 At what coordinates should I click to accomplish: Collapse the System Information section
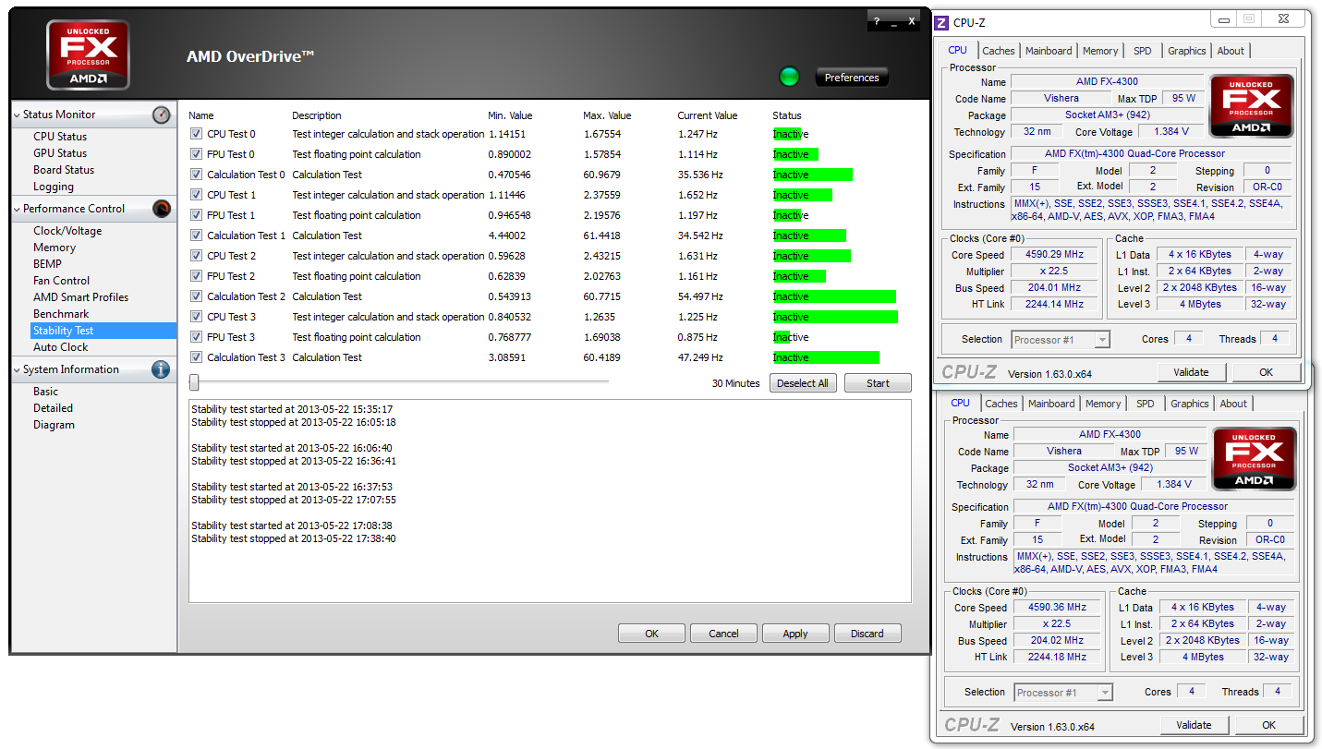[18, 369]
